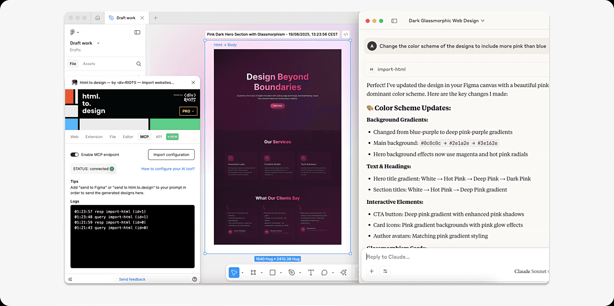Select the Pen tool

(292, 273)
